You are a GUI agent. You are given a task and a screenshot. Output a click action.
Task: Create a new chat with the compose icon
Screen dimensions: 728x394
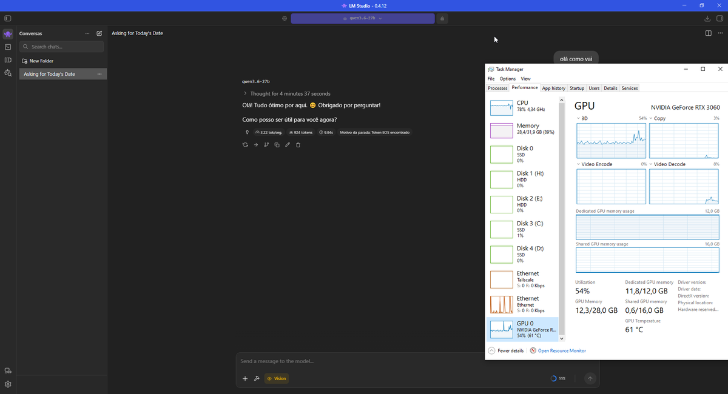click(x=99, y=33)
